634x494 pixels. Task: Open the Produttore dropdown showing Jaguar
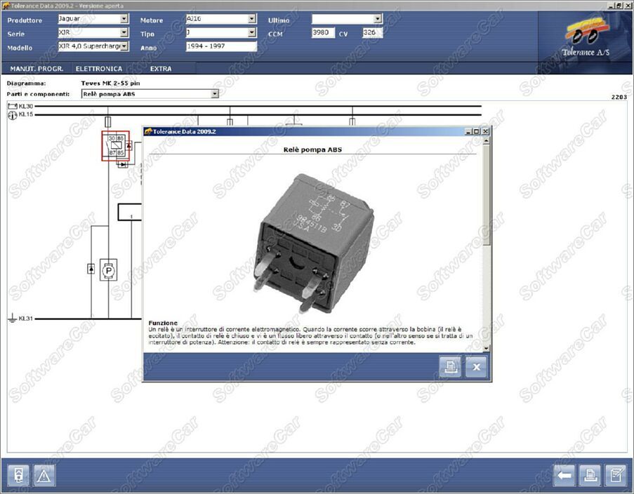124,20
